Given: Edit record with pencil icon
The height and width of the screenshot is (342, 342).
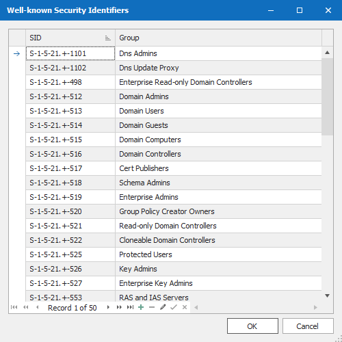Looking at the screenshot, I should [x=163, y=307].
